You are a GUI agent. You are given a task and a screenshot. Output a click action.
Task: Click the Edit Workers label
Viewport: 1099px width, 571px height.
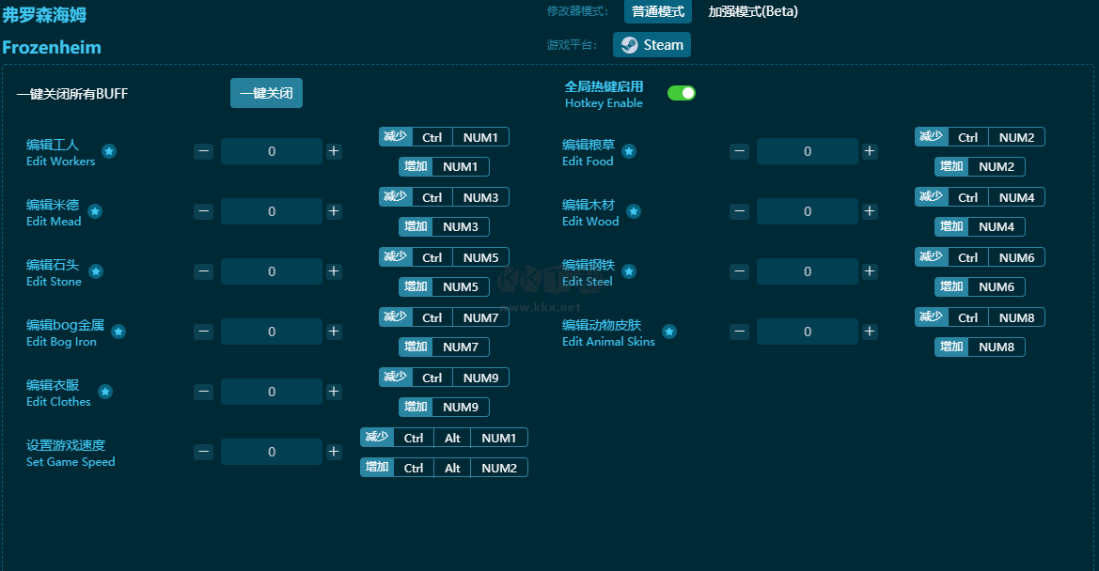click(x=60, y=161)
